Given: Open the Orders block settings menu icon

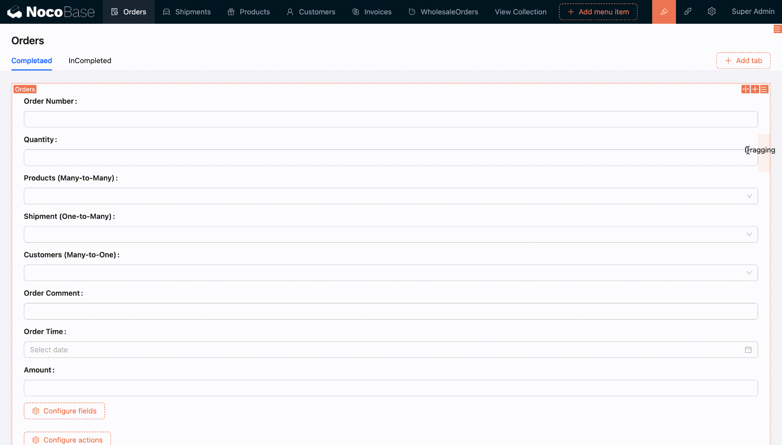Looking at the screenshot, I should coord(764,89).
